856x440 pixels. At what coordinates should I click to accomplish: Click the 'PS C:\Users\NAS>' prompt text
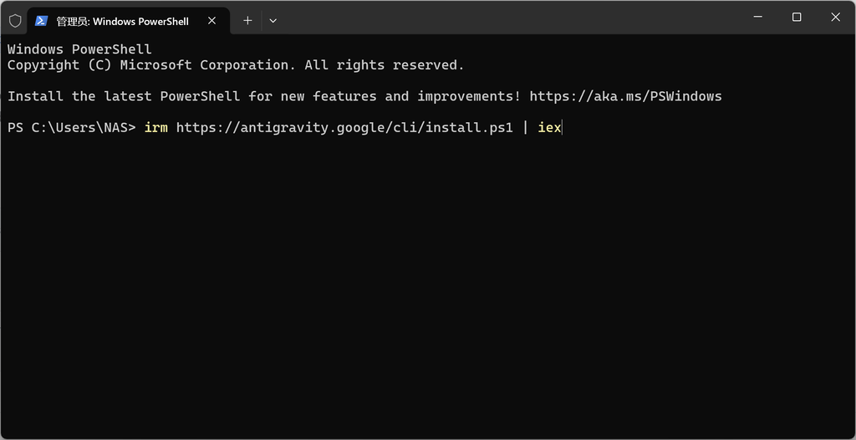point(72,129)
